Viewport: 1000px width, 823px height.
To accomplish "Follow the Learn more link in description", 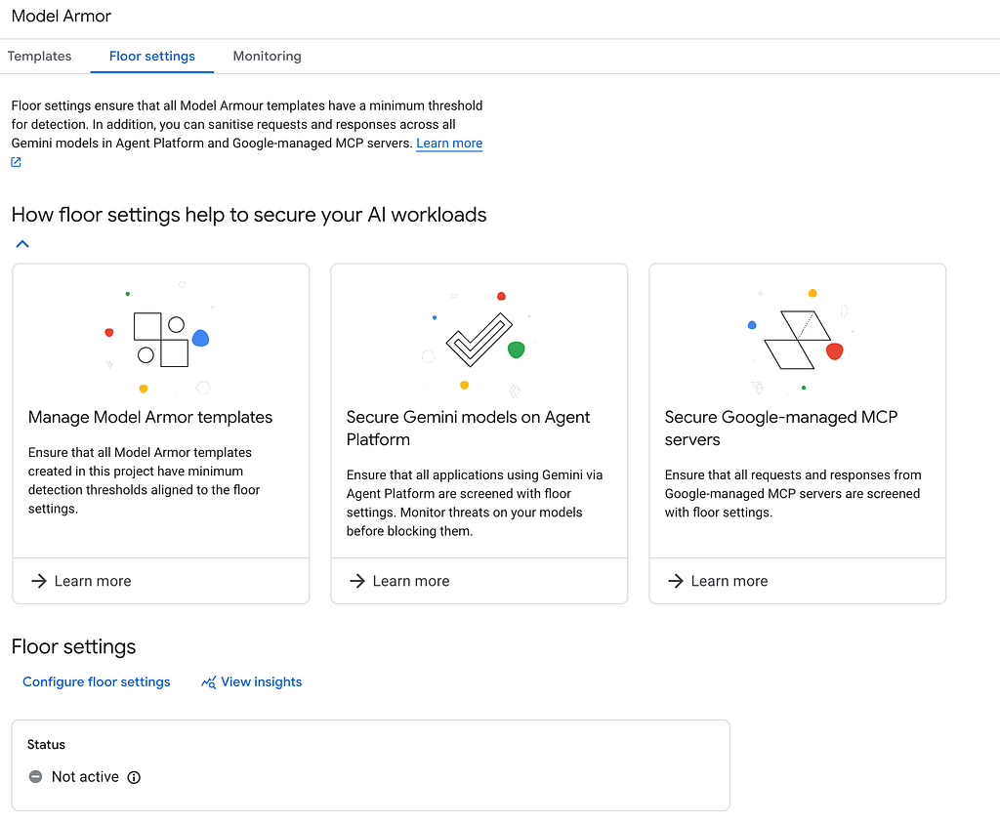I will (449, 144).
